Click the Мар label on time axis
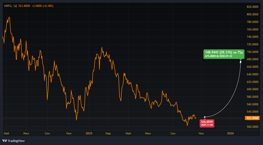The image size is (263, 145). (108, 133)
